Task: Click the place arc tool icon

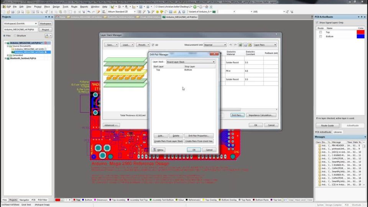Action: point(166,12)
